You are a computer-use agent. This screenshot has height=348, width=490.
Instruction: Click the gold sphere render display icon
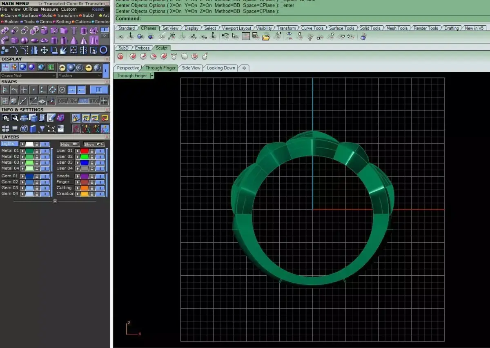pos(62,68)
